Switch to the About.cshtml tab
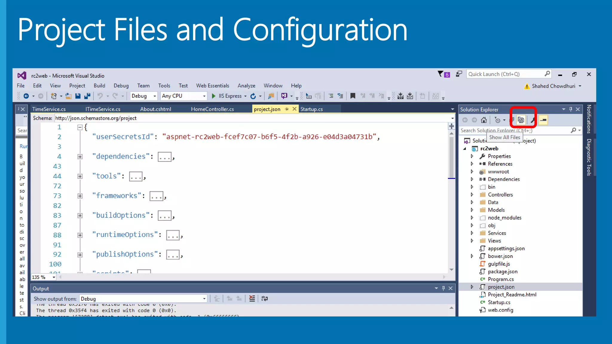612x344 pixels. [x=155, y=109]
